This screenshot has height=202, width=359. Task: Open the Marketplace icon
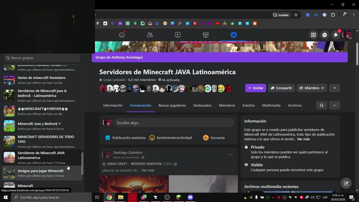[x=206, y=35]
